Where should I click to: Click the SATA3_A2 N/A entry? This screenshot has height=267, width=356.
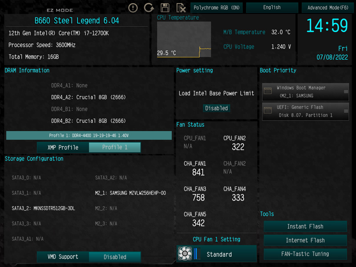[111, 178]
